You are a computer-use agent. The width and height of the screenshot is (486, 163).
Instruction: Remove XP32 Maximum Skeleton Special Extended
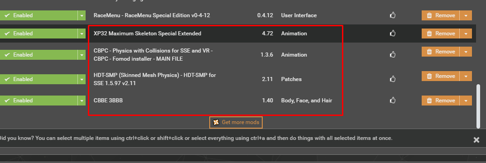coord(440,34)
